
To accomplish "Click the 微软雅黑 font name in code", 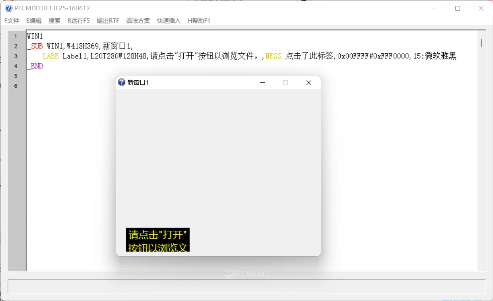I will 441,56.
